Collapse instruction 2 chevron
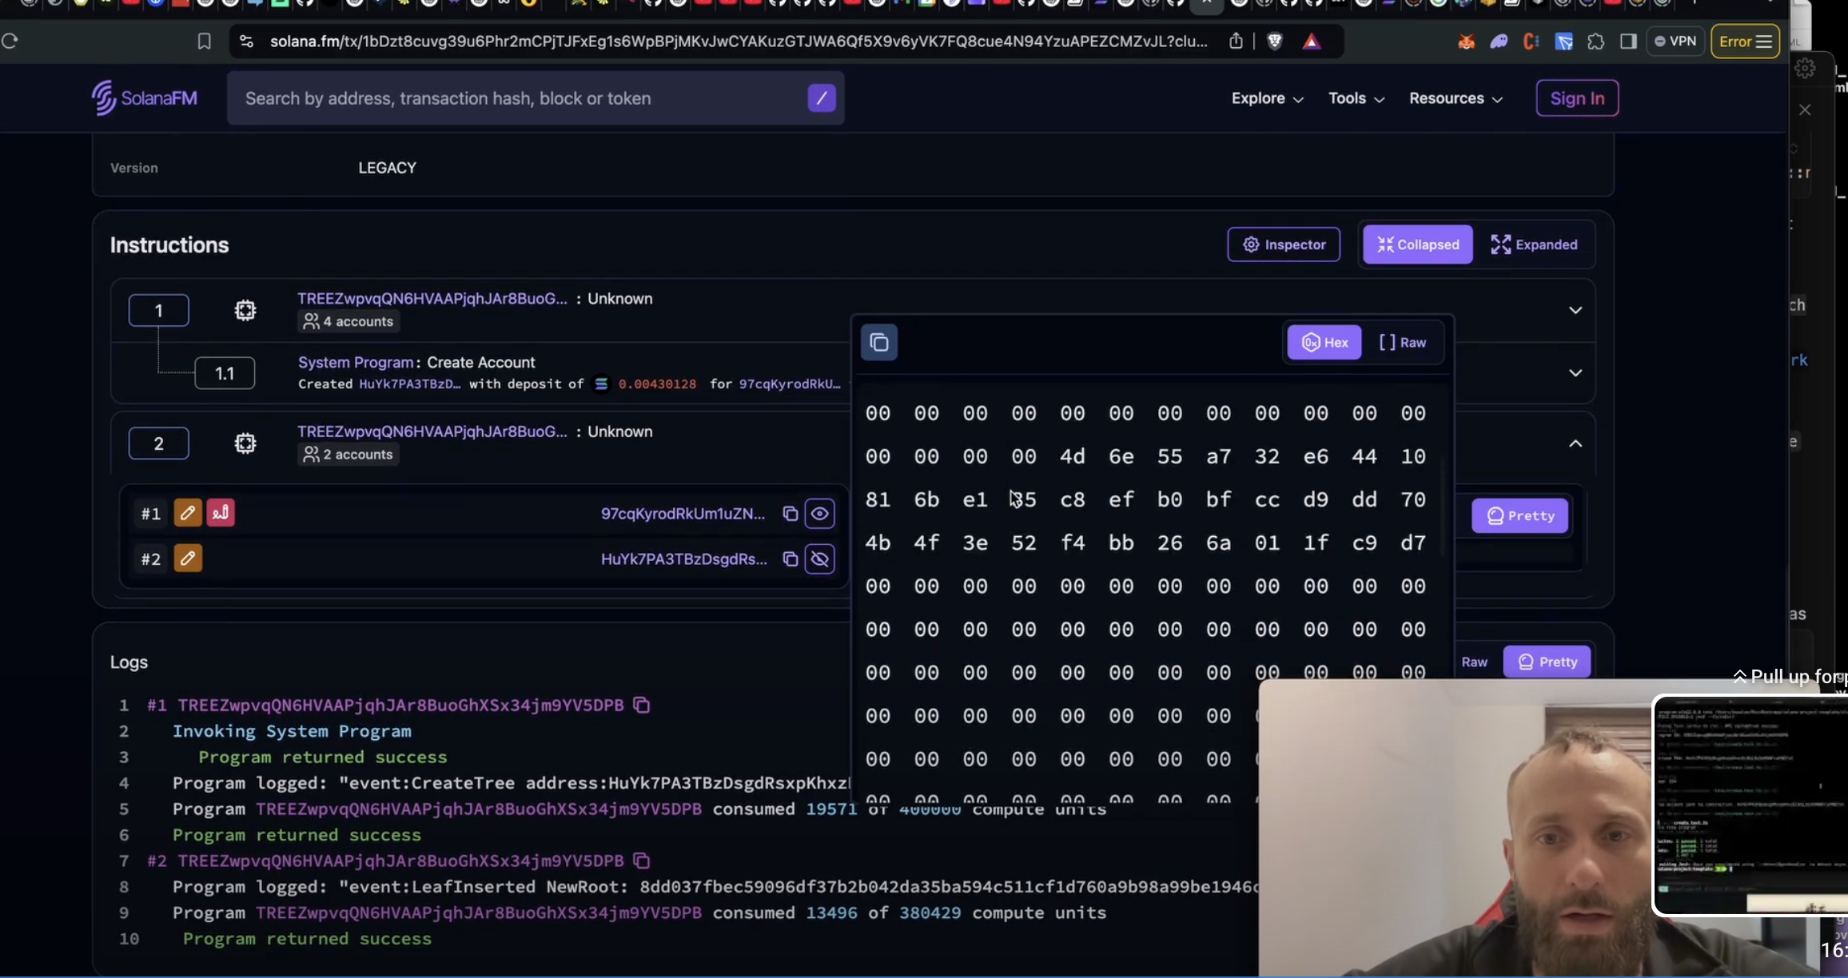The width and height of the screenshot is (1848, 978). (1575, 443)
